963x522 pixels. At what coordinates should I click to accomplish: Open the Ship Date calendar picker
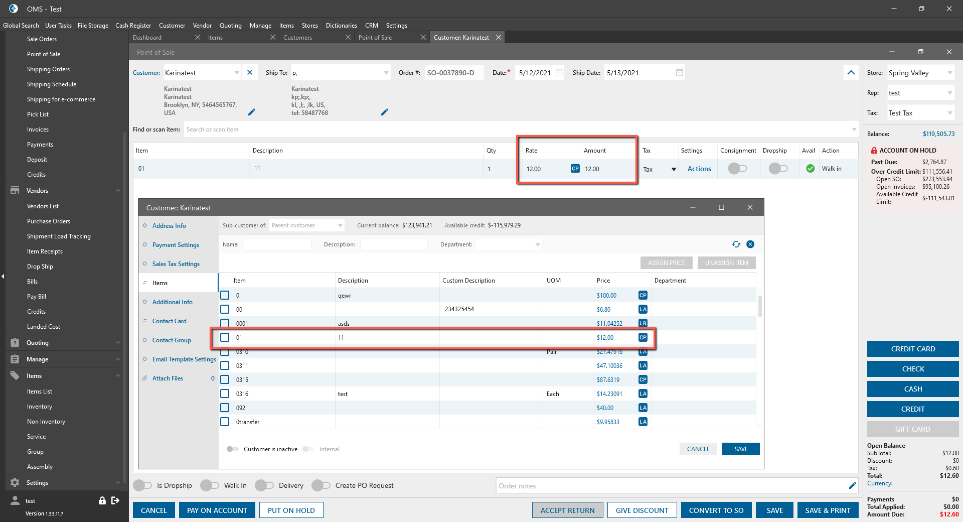click(x=679, y=73)
